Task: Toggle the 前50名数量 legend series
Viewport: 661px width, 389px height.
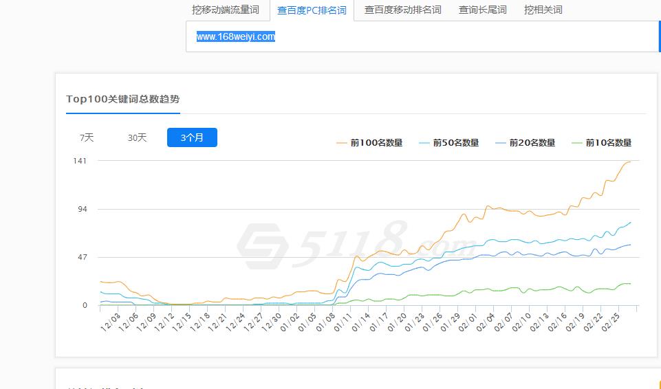Action: click(x=449, y=143)
